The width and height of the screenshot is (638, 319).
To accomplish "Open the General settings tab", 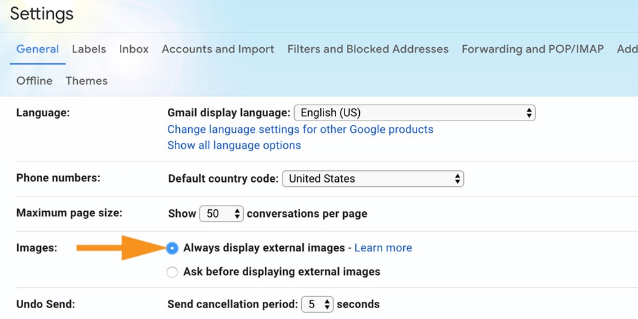I will 38,49.
